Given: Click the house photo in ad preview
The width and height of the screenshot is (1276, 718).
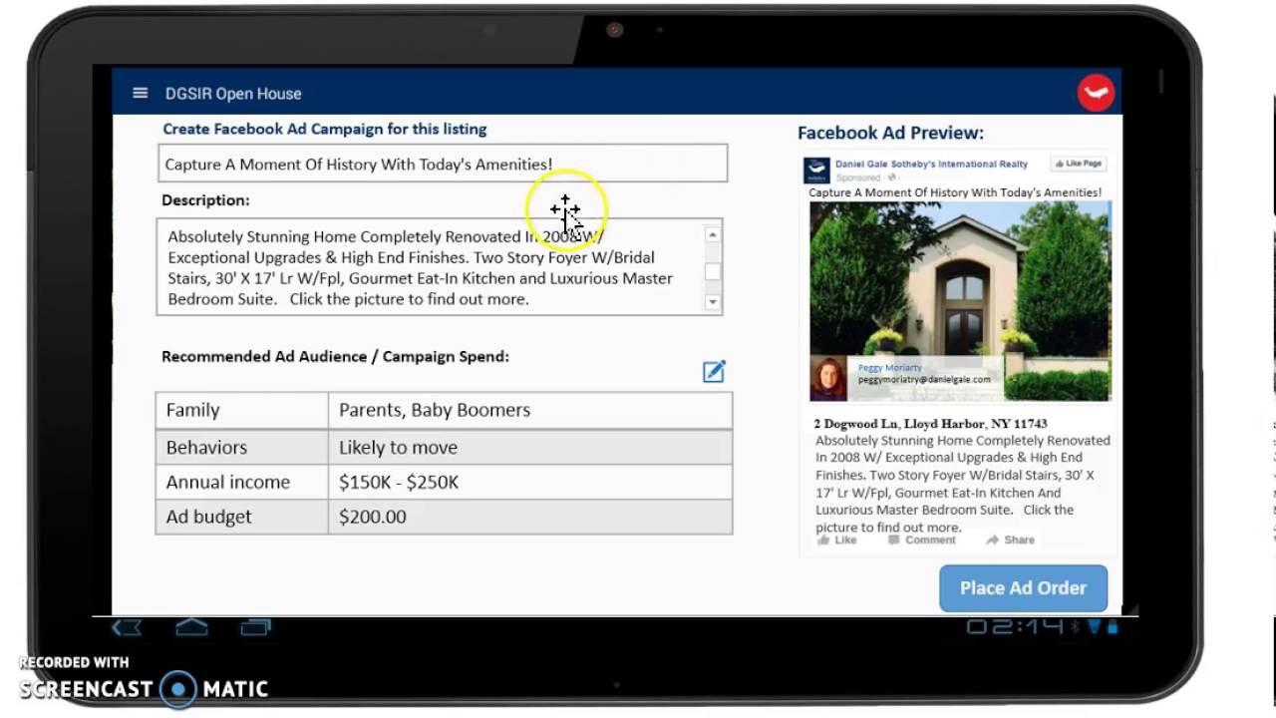Looking at the screenshot, I should pyautogui.click(x=960, y=301).
